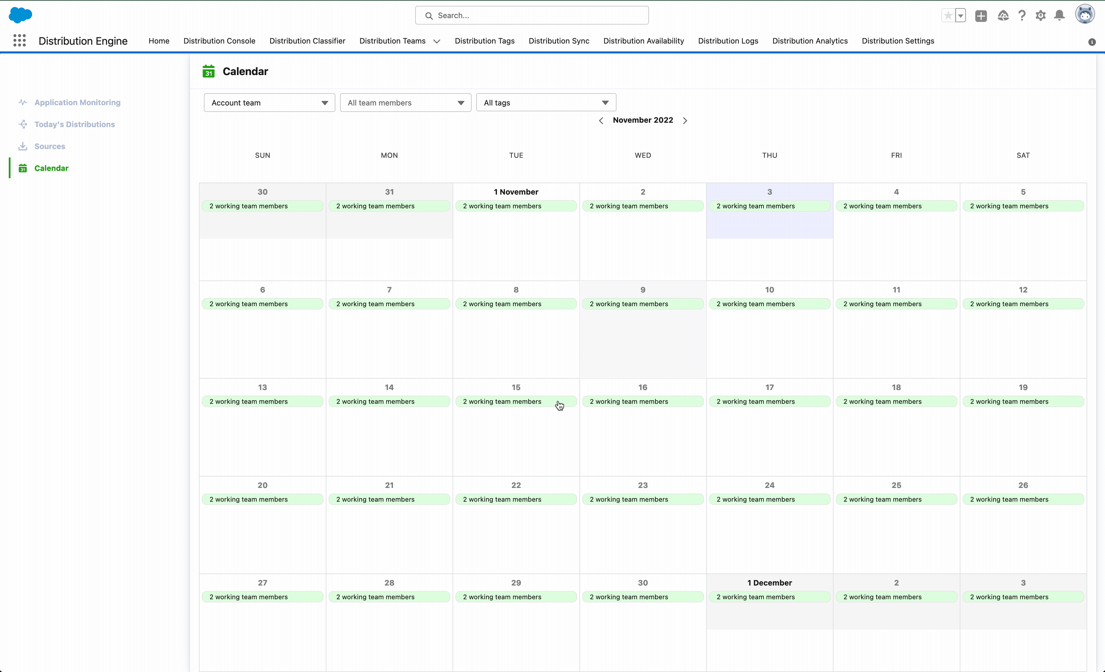Click working team members on November 30
Screen dimensions: 1105x672
click(643, 597)
